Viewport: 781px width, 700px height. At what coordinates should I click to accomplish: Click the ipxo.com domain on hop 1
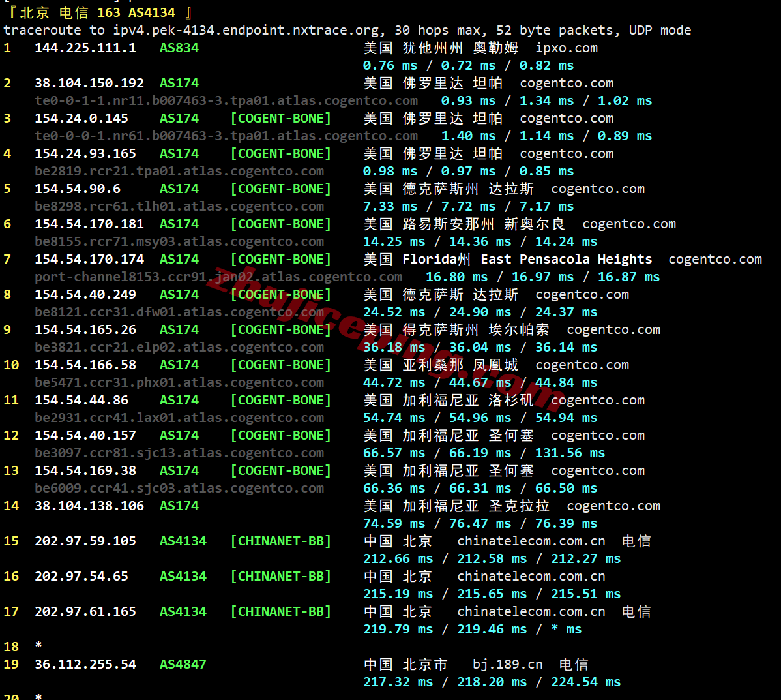pos(566,48)
